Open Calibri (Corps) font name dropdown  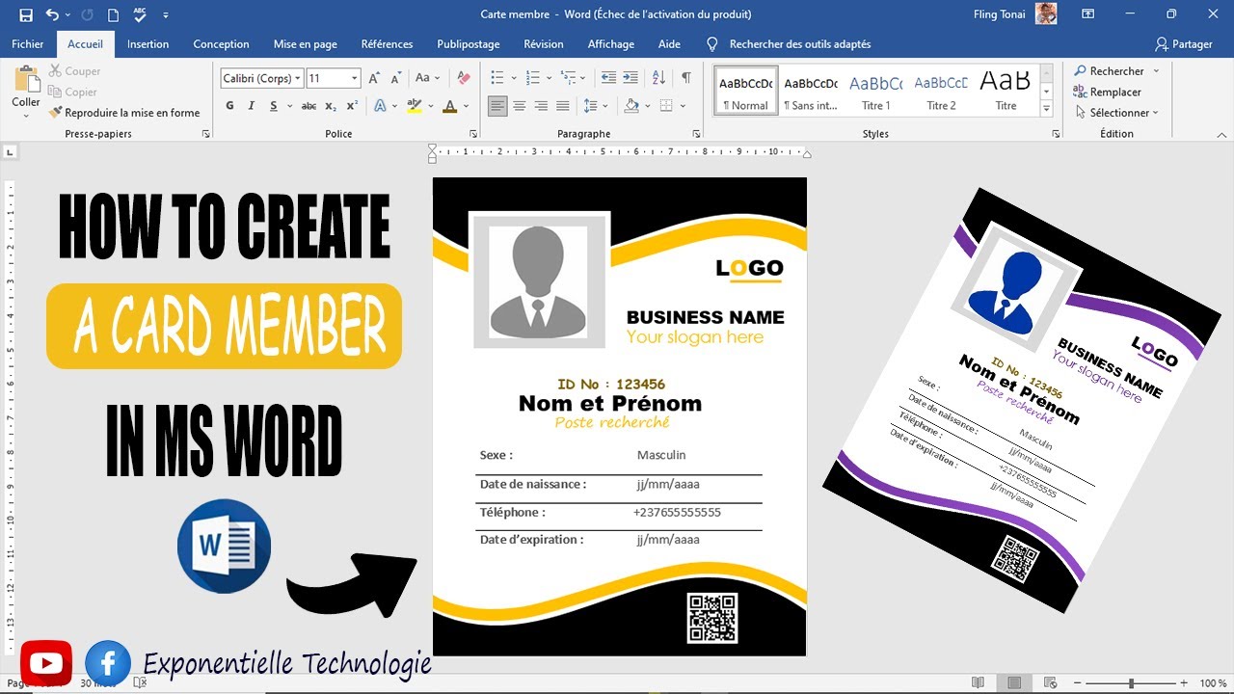tap(298, 79)
